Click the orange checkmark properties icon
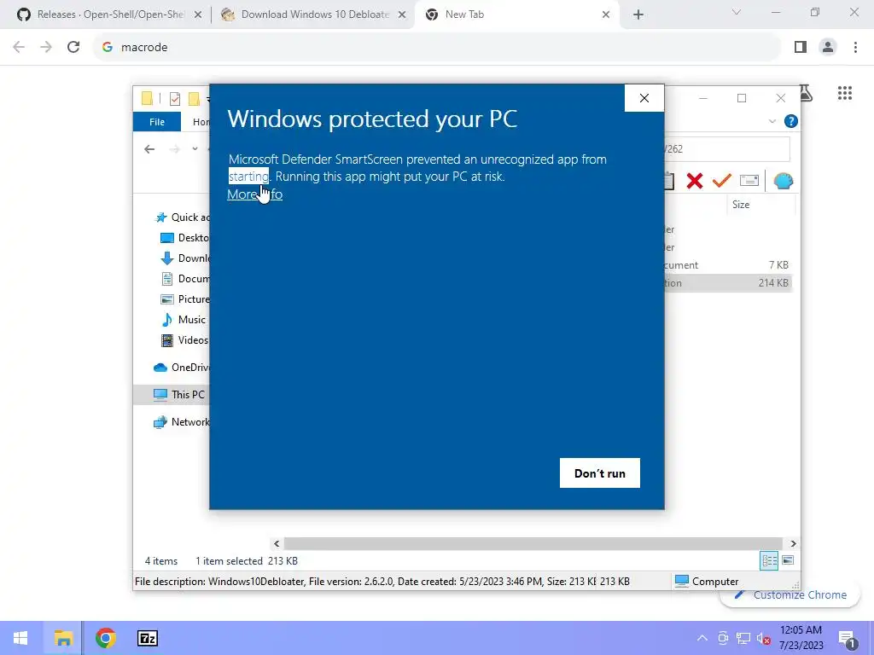The image size is (874, 655). coord(721,181)
